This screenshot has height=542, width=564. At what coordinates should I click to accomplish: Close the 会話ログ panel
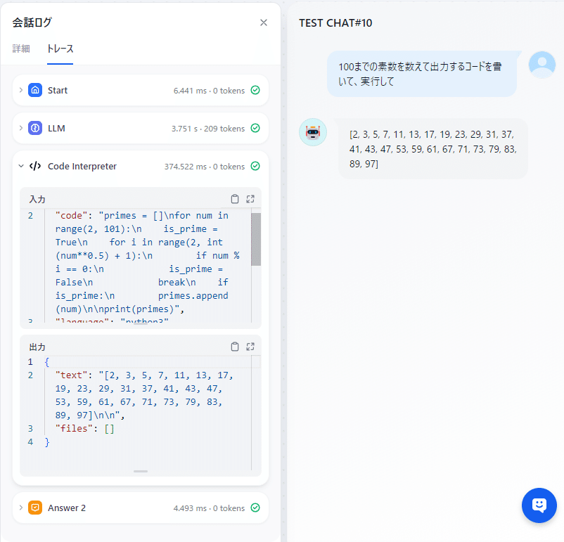[x=263, y=22]
